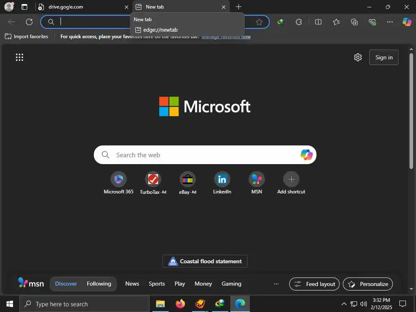416x312 pixels.
Task: Open Settings and more ellipsis menu
Action: point(390,22)
